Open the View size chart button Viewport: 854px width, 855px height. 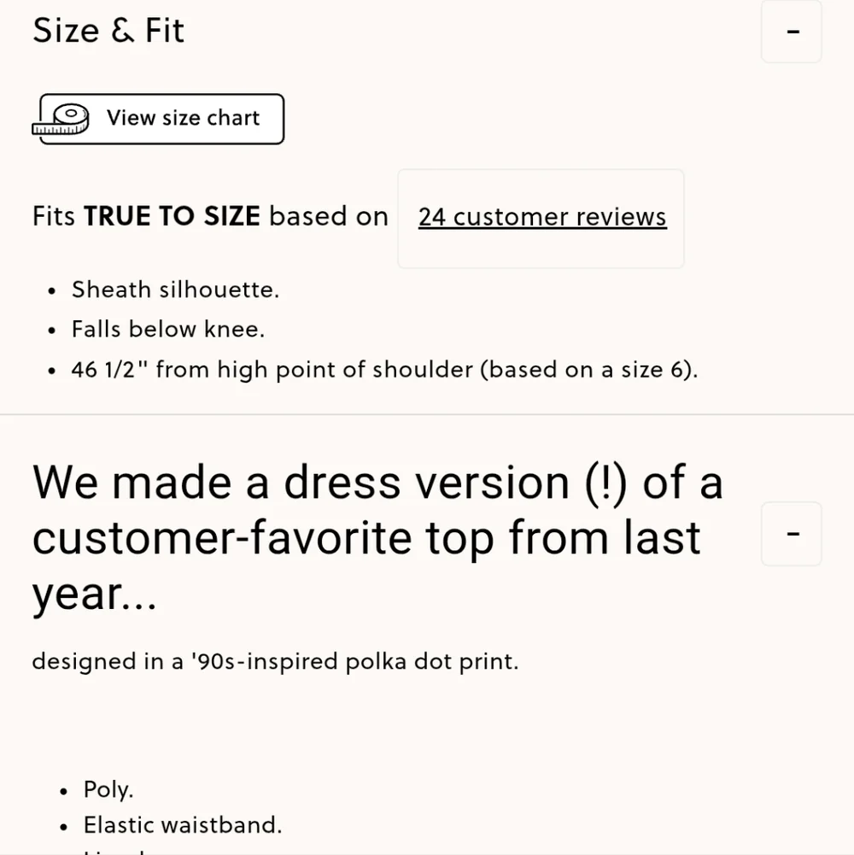[x=158, y=119]
